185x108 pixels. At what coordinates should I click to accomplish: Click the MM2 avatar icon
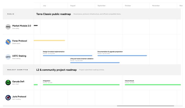point(8,27)
